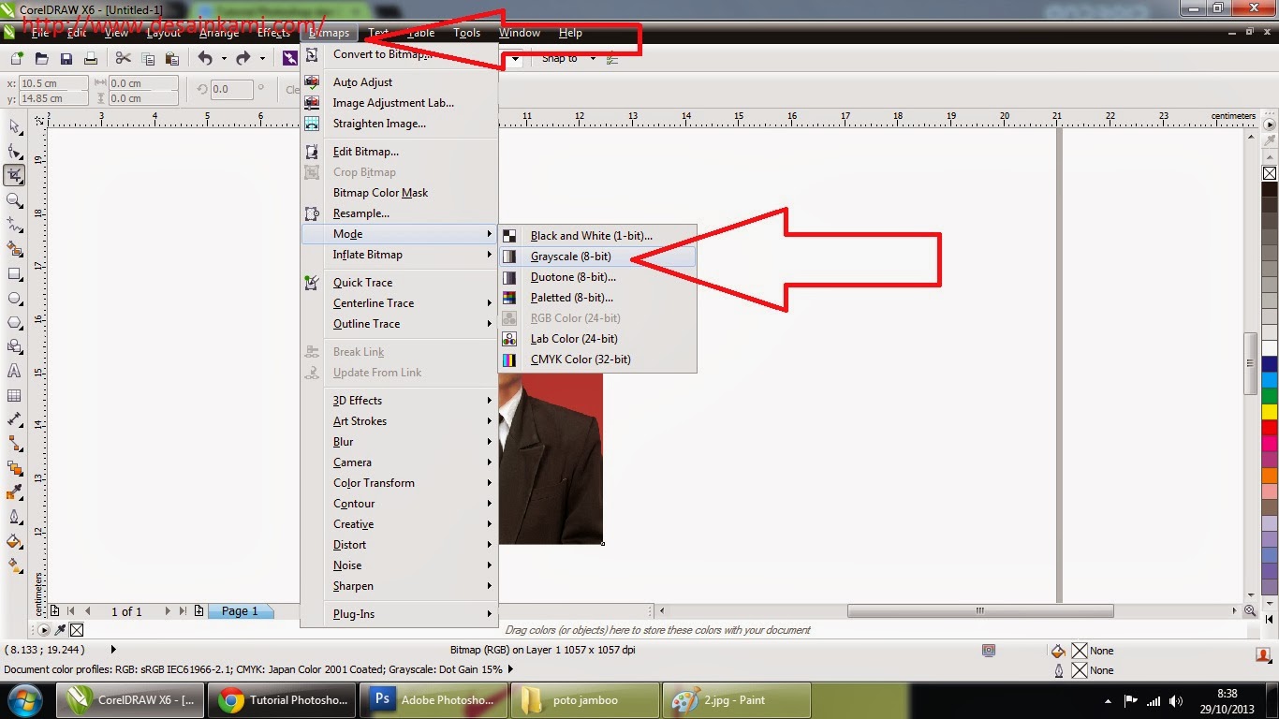Viewport: 1279px width, 719px height.
Task: Pick the Freehand drawing tool
Action: (15, 225)
